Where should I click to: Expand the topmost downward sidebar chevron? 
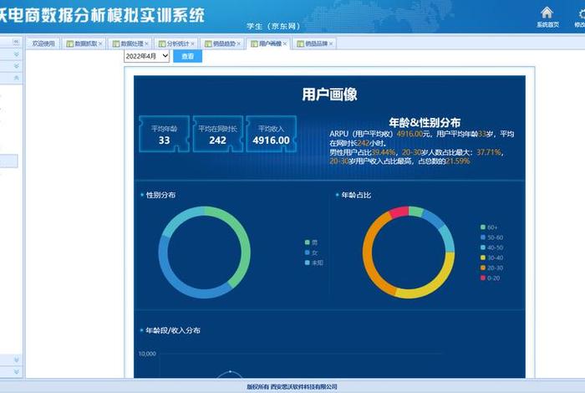pos(17,54)
